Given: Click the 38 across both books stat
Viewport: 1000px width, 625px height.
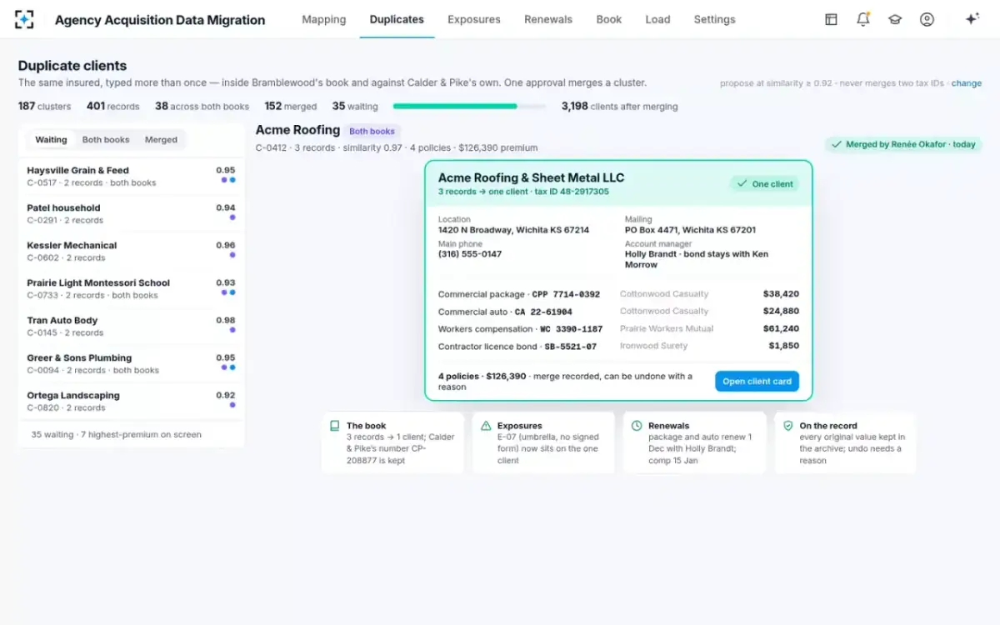Looking at the screenshot, I should click(x=202, y=107).
